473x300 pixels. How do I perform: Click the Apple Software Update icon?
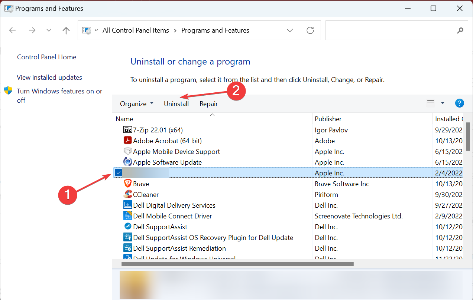(127, 162)
